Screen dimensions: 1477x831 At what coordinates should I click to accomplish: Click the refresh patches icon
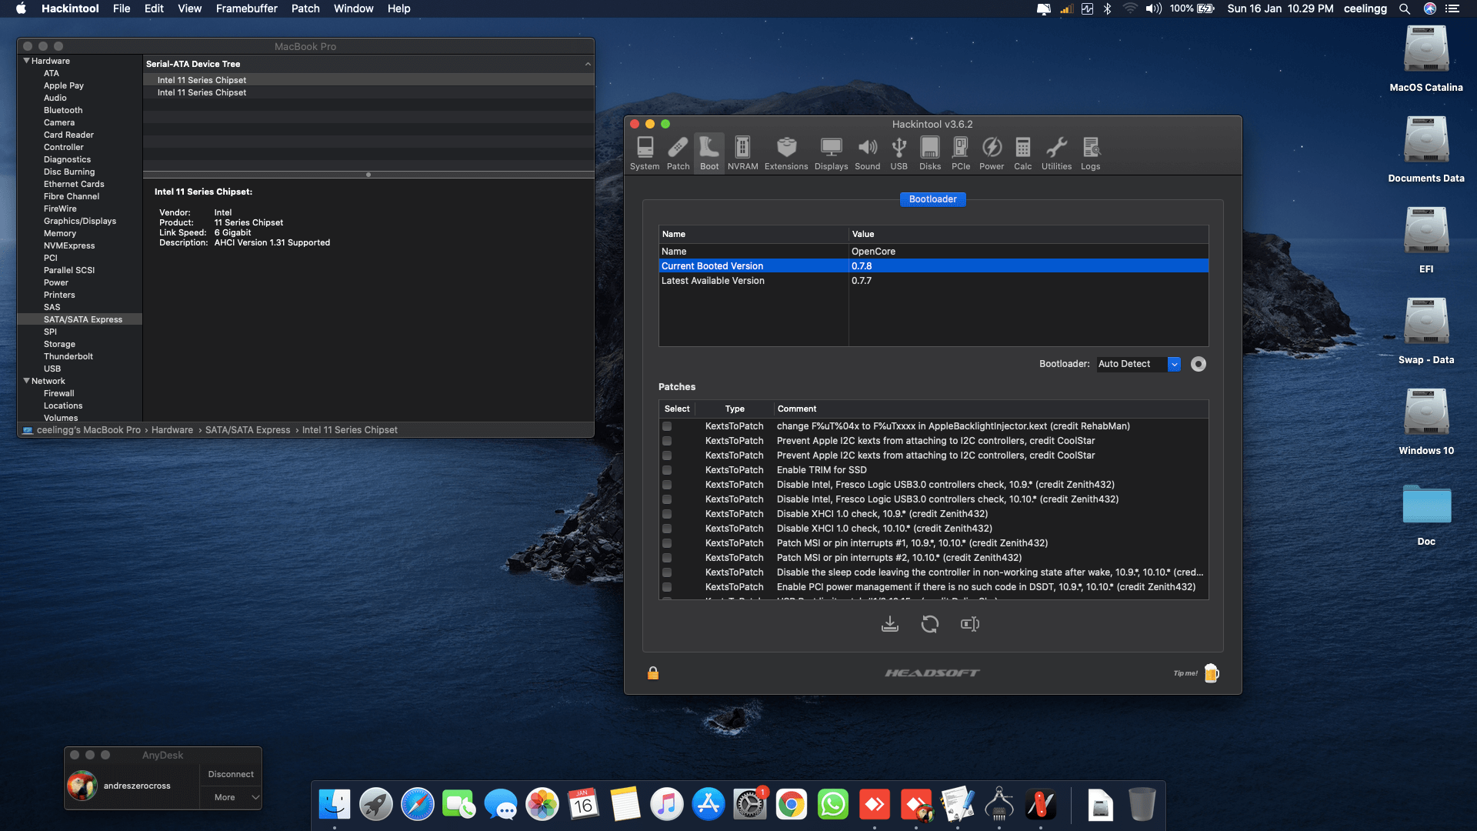coord(929,624)
